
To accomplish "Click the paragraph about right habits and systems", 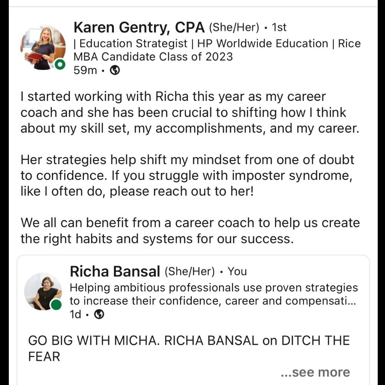I will tap(190, 231).
